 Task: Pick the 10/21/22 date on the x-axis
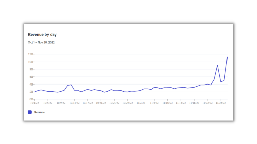tap(101, 103)
